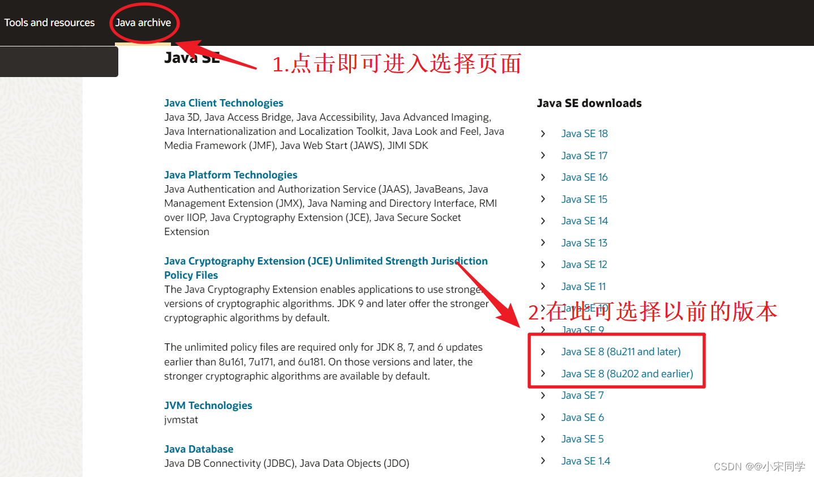This screenshot has width=814, height=477.
Task: Open the Java archive tab
Action: click(x=143, y=23)
